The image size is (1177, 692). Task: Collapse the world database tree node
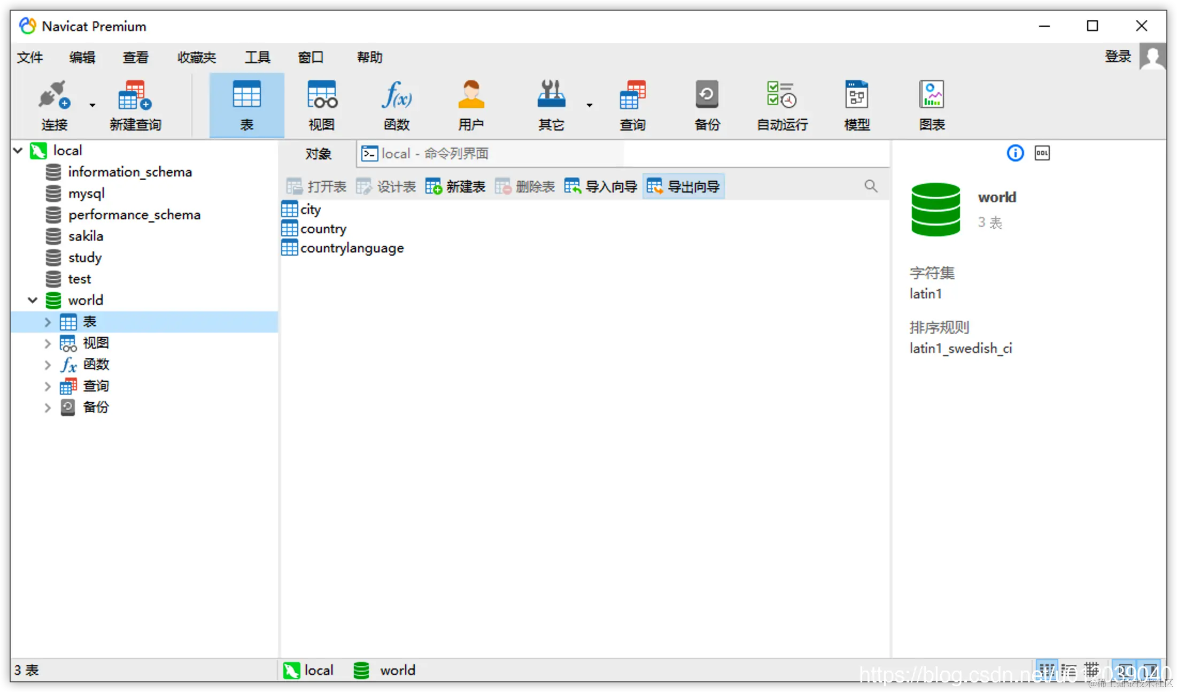click(33, 301)
